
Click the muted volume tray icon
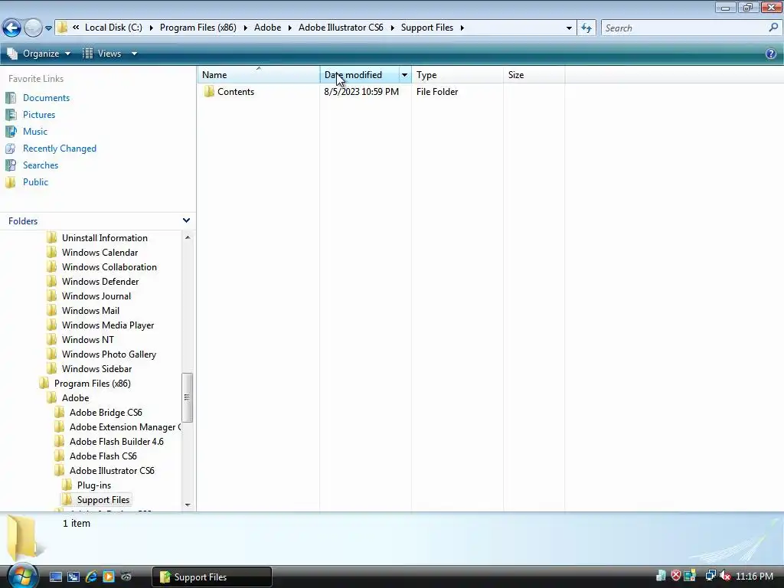(725, 576)
